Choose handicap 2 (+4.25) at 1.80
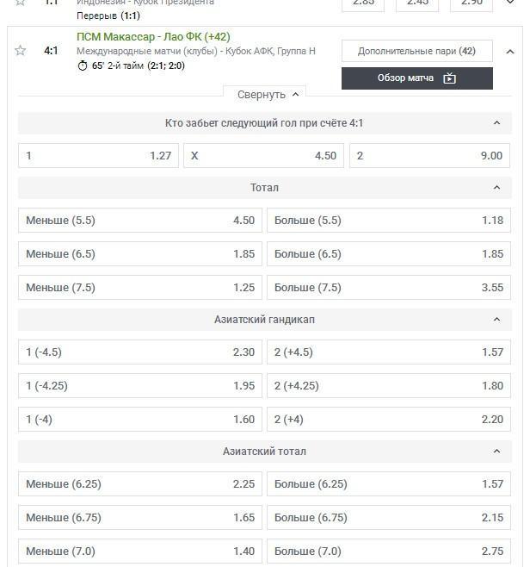The width and height of the screenshot is (530, 567). tap(388, 386)
